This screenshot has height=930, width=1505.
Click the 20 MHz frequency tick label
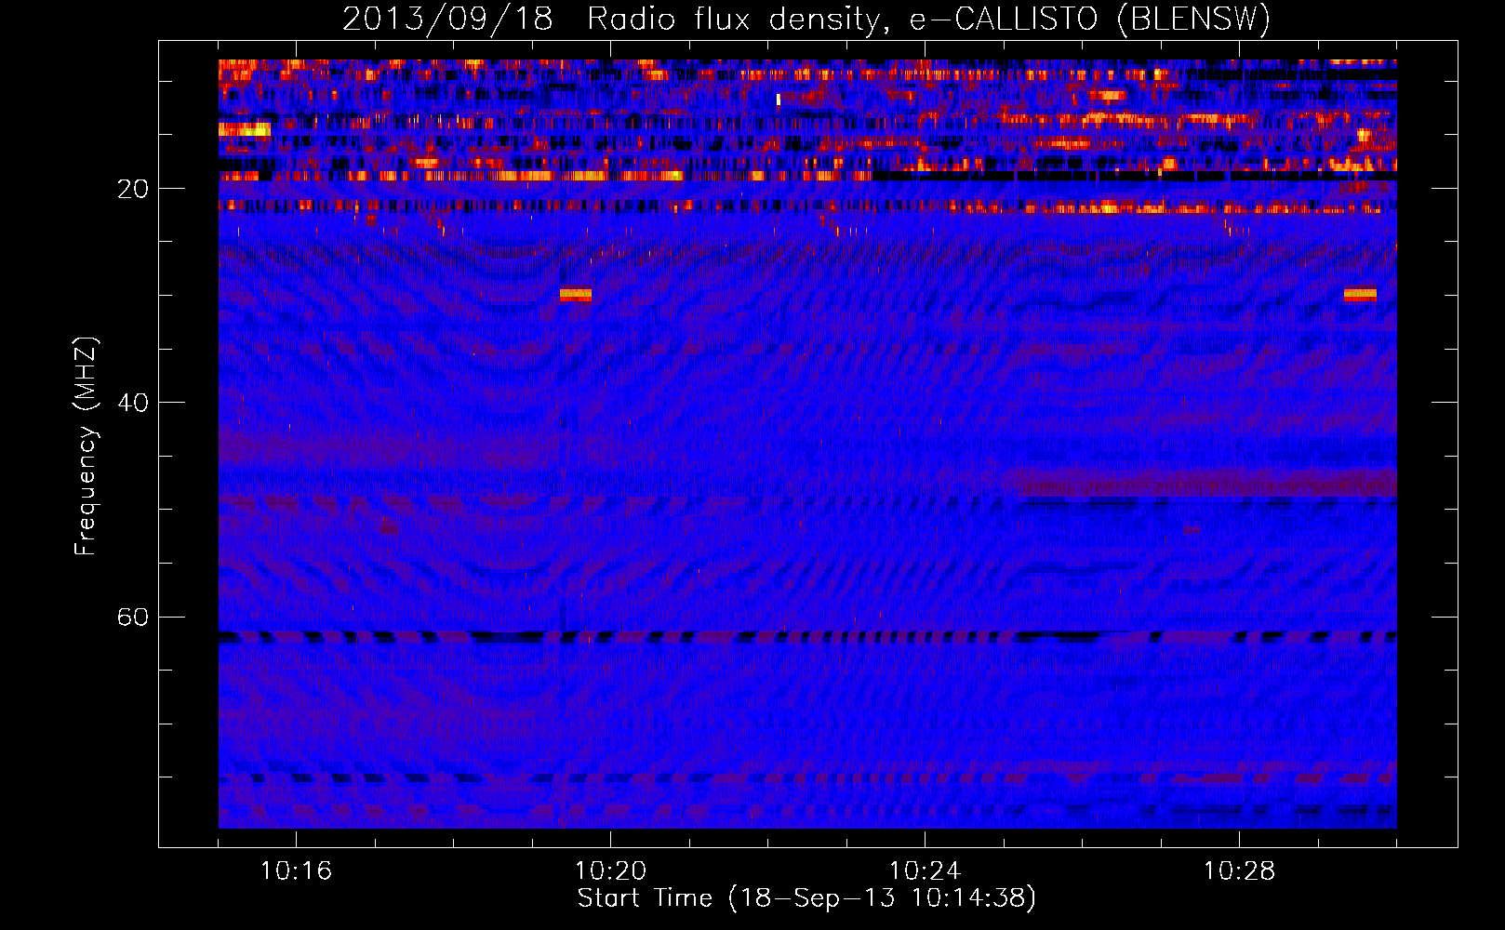(133, 189)
